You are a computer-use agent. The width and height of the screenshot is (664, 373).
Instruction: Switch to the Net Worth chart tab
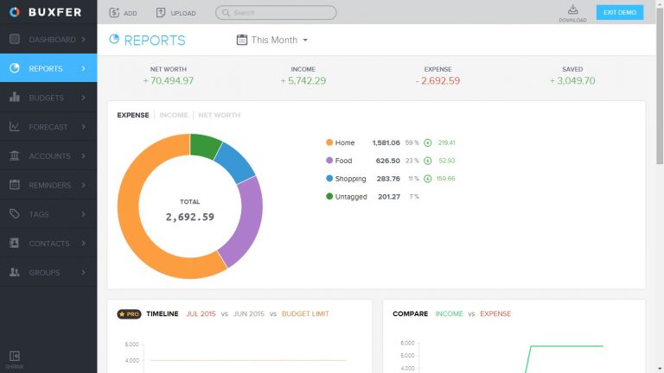(219, 115)
